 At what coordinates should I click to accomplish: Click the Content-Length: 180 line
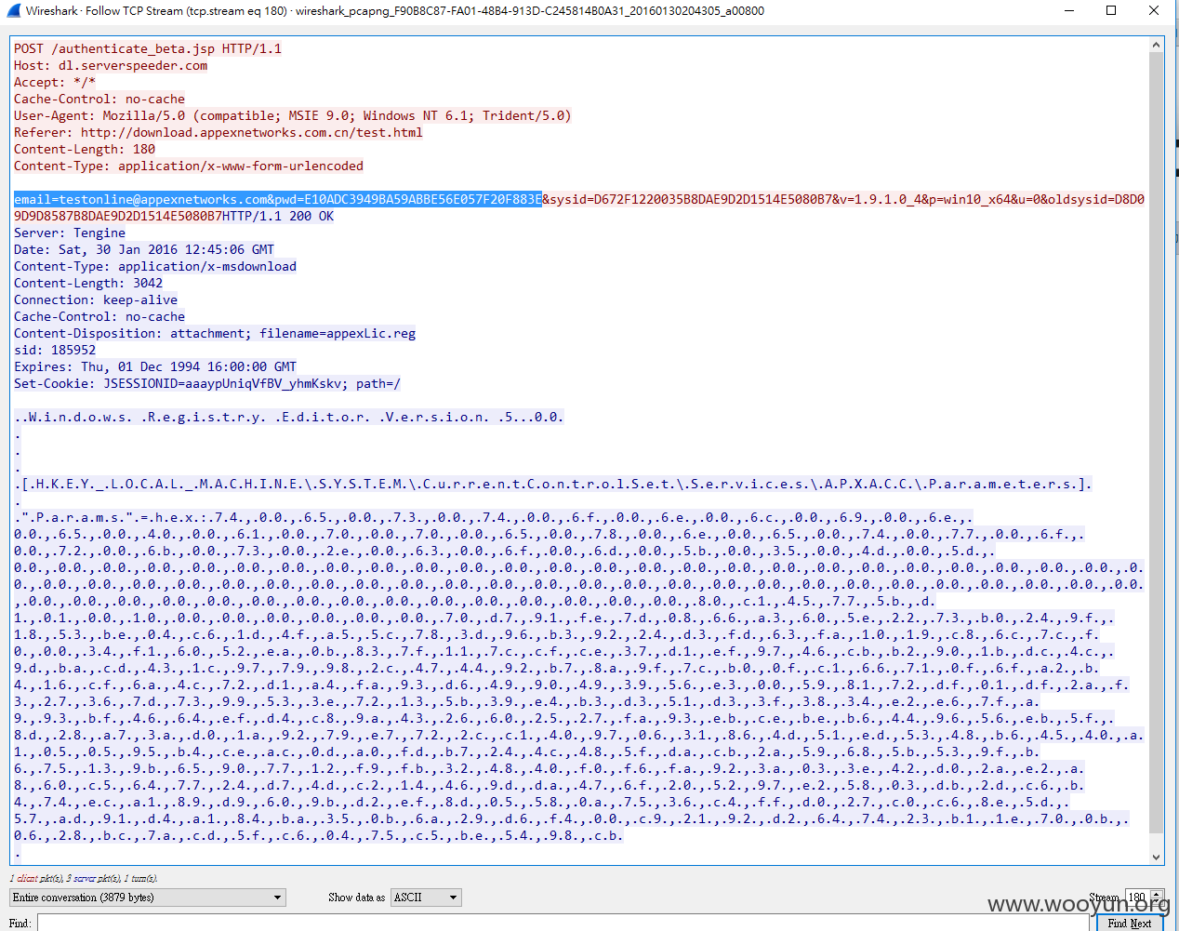[x=85, y=149]
